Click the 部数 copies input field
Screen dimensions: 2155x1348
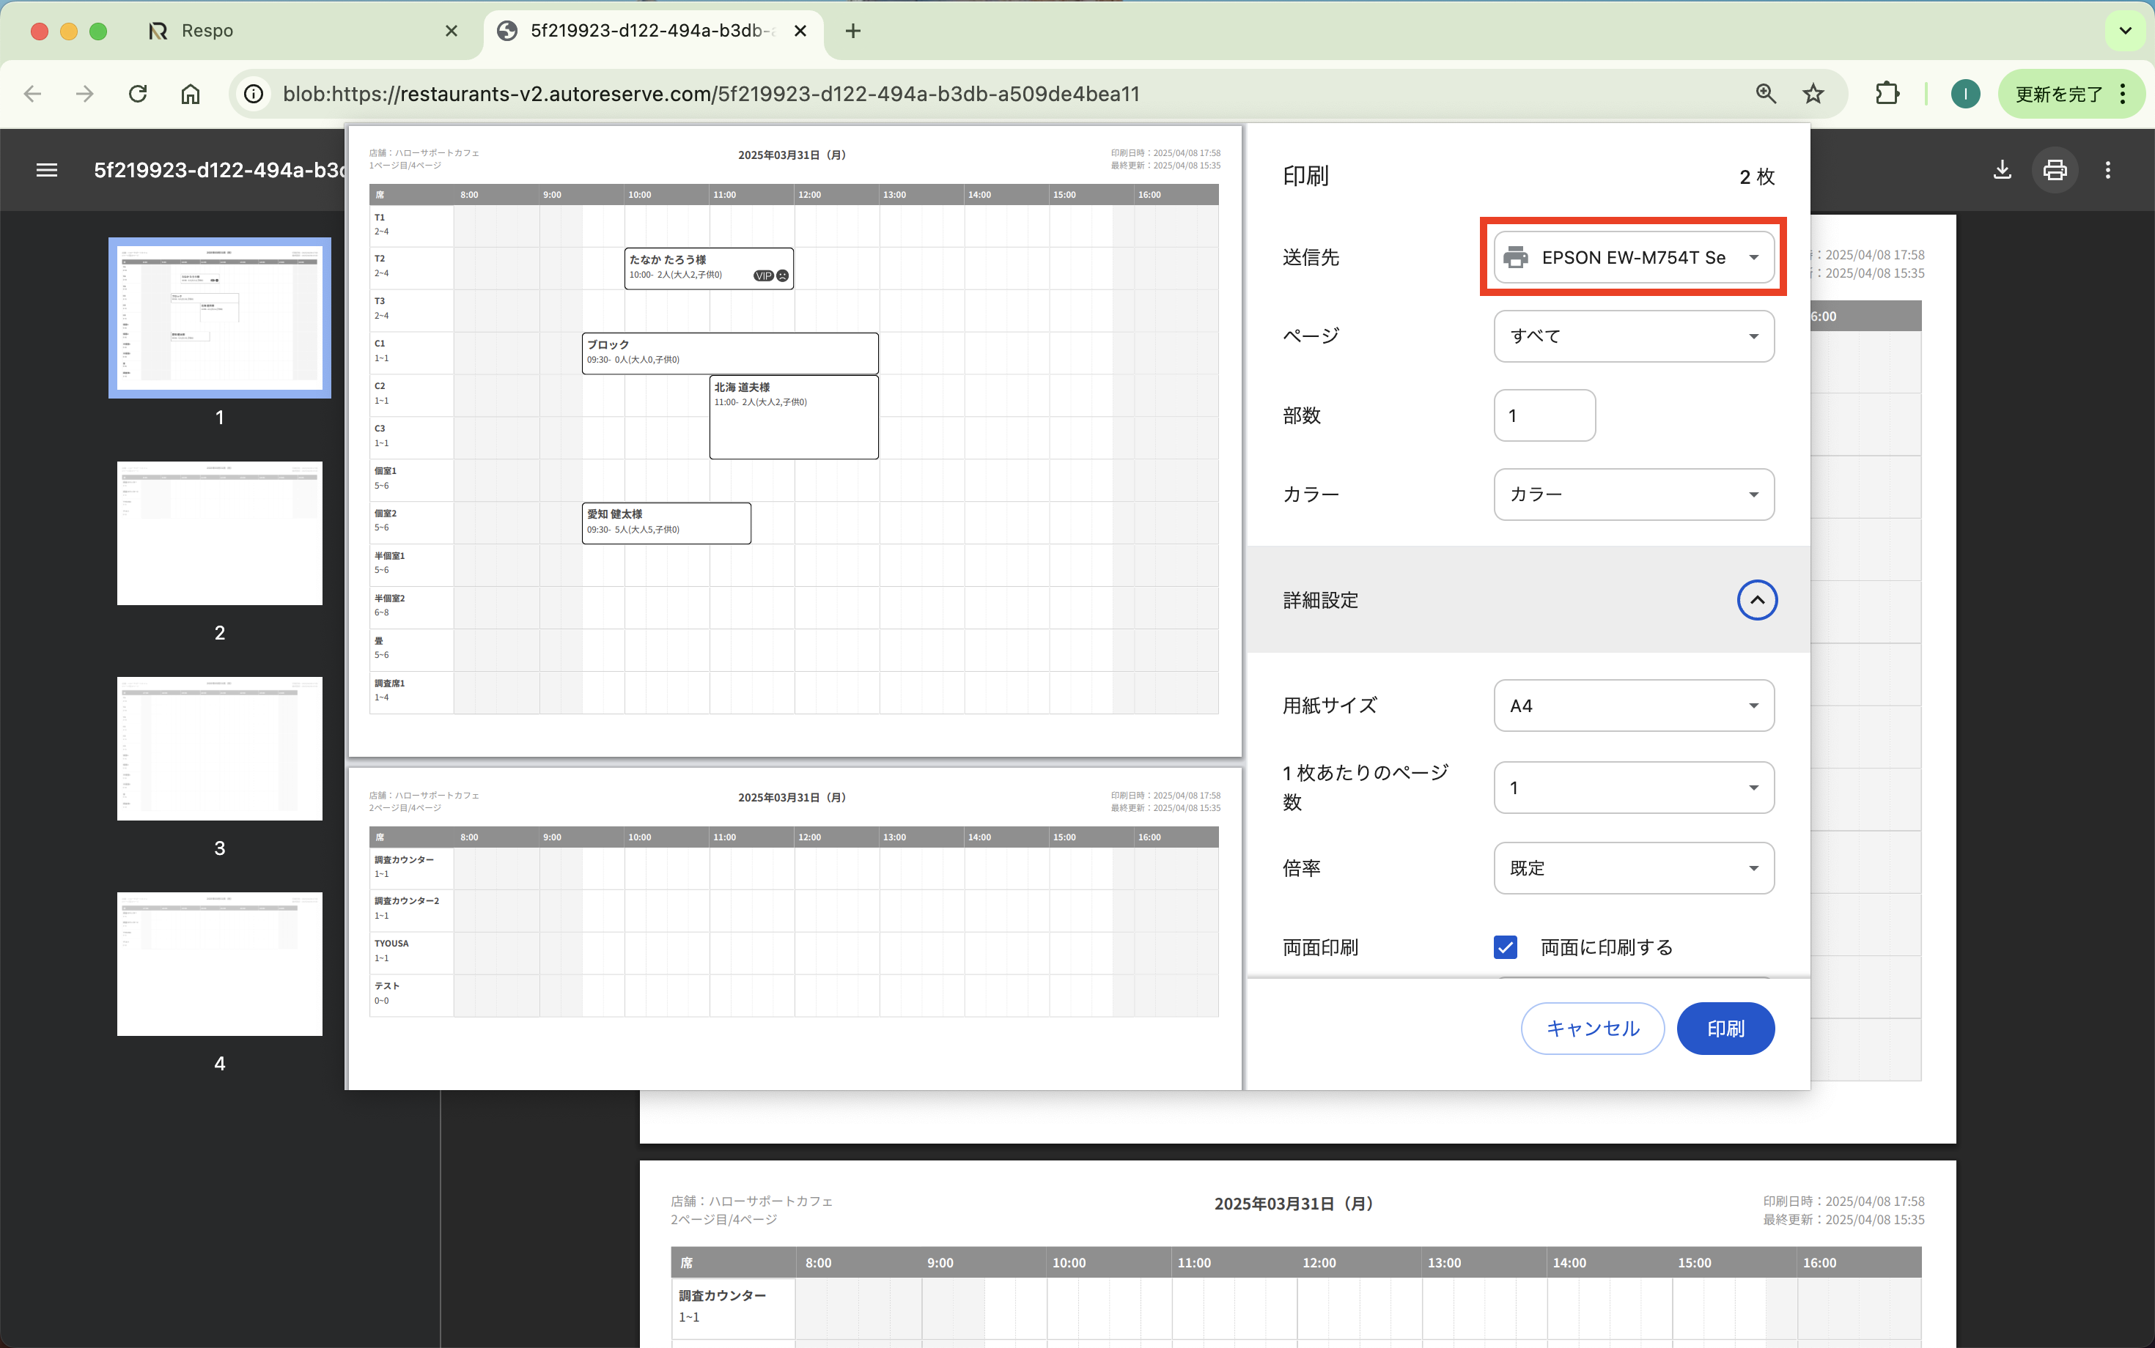coord(1544,415)
